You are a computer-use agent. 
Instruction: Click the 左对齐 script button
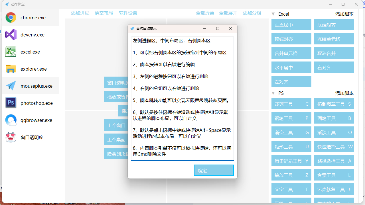pyautogui.click(x=291, y=82)
